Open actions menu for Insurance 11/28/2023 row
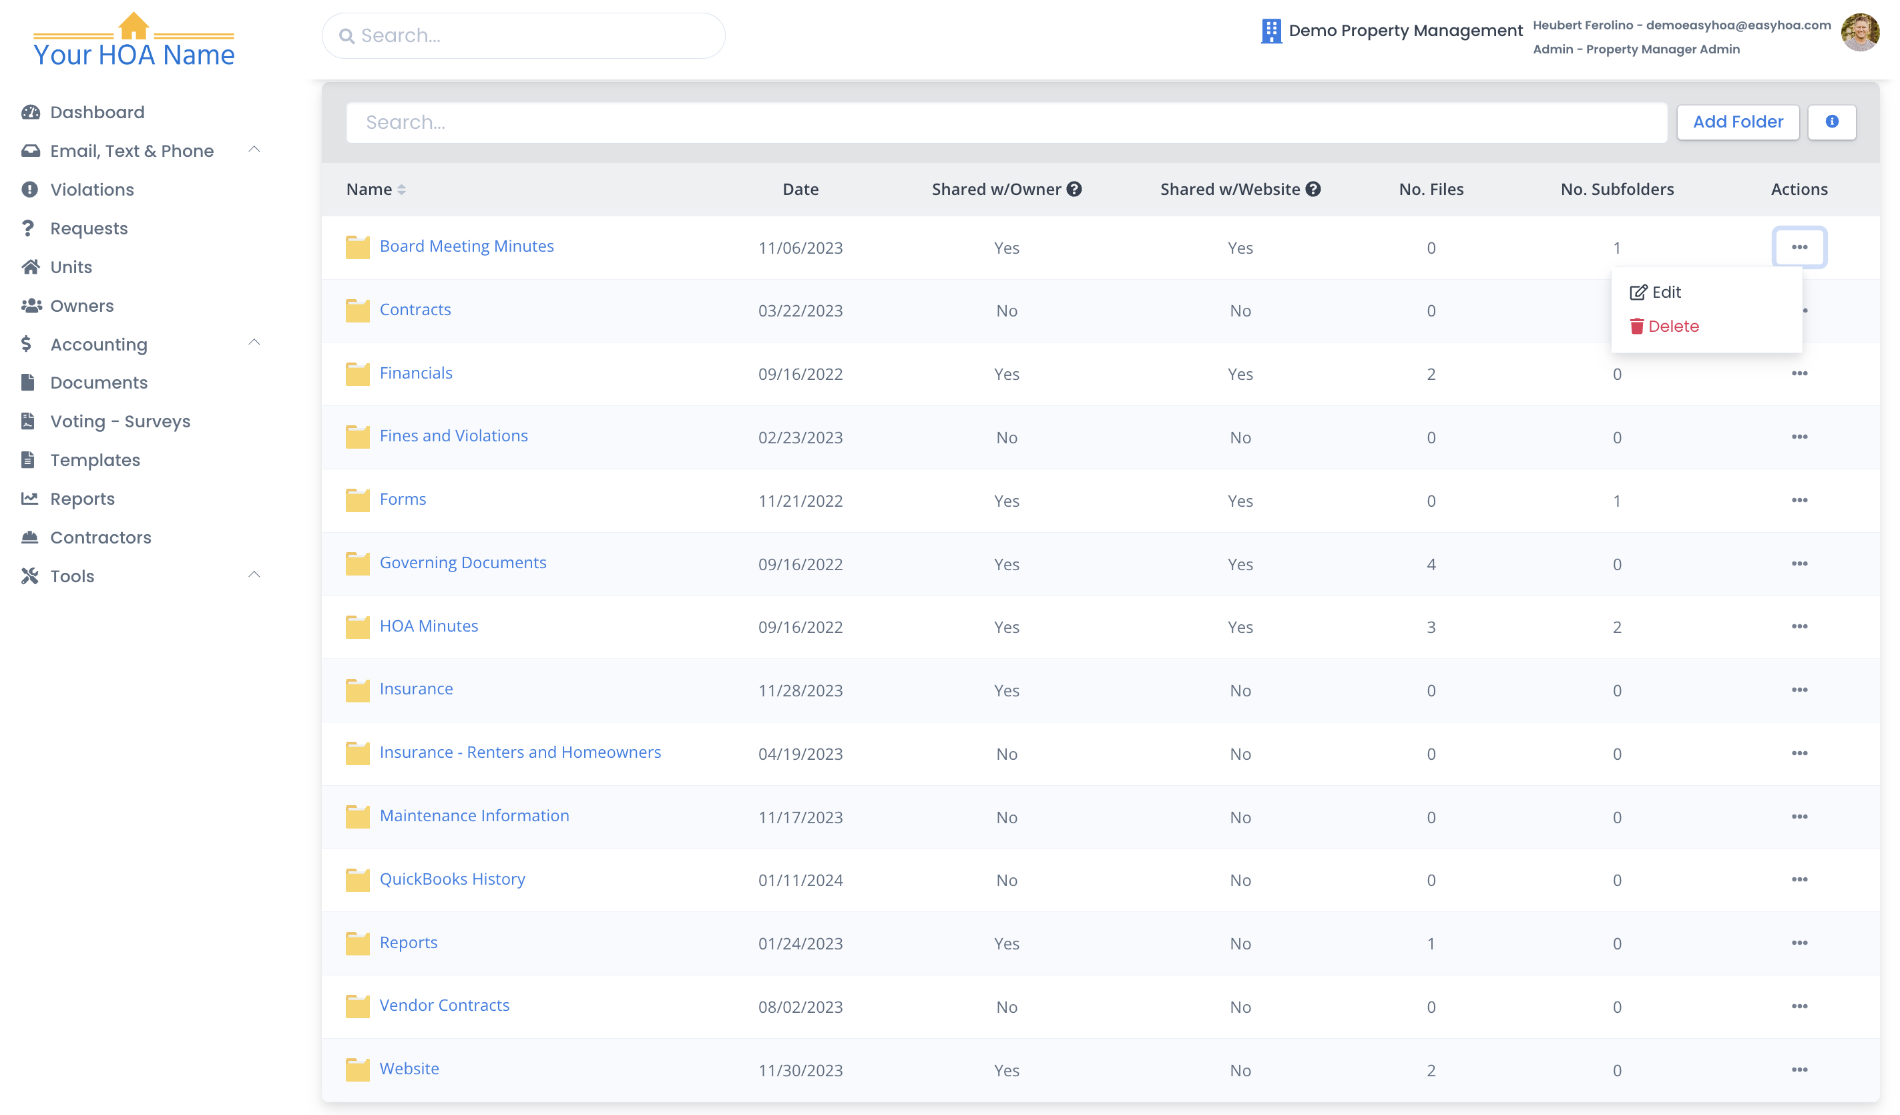Viewport: 1900px width, 1115px height. pyautogui.click(x=1799, y=690)
